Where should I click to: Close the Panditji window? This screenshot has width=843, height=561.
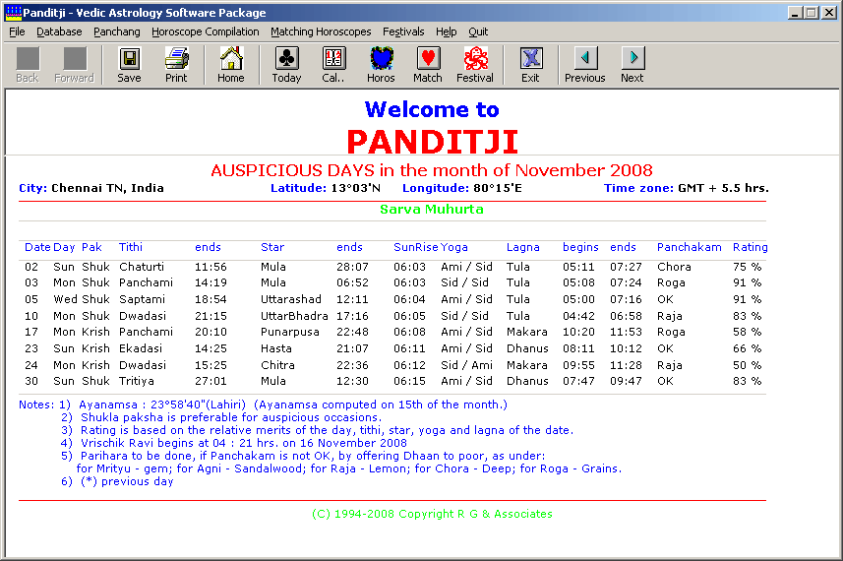pyautogui.click(x=829, y=13)
